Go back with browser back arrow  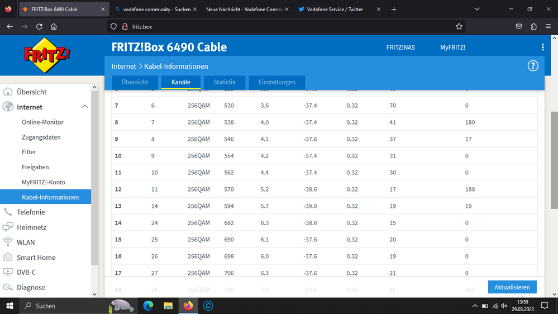click(9, 26)
